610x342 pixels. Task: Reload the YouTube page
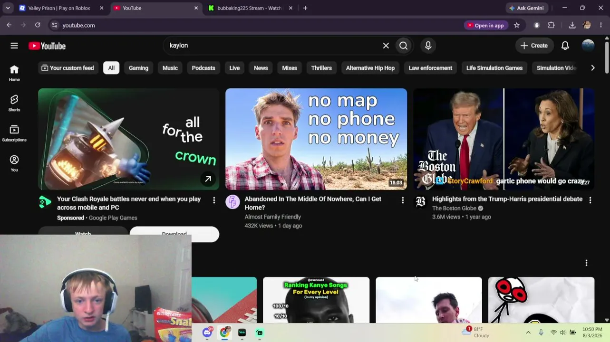coord(38,25)
